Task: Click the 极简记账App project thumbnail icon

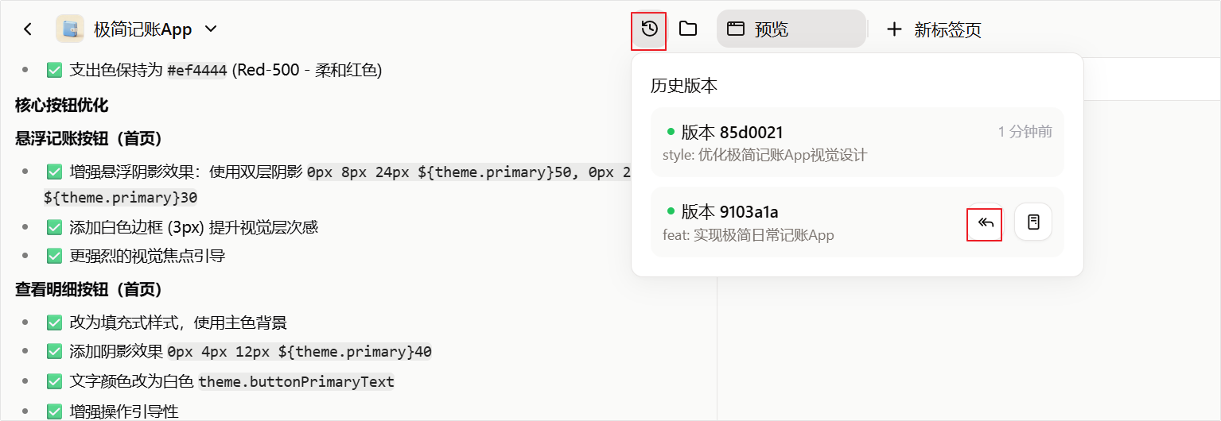Action: pos(70,29)
